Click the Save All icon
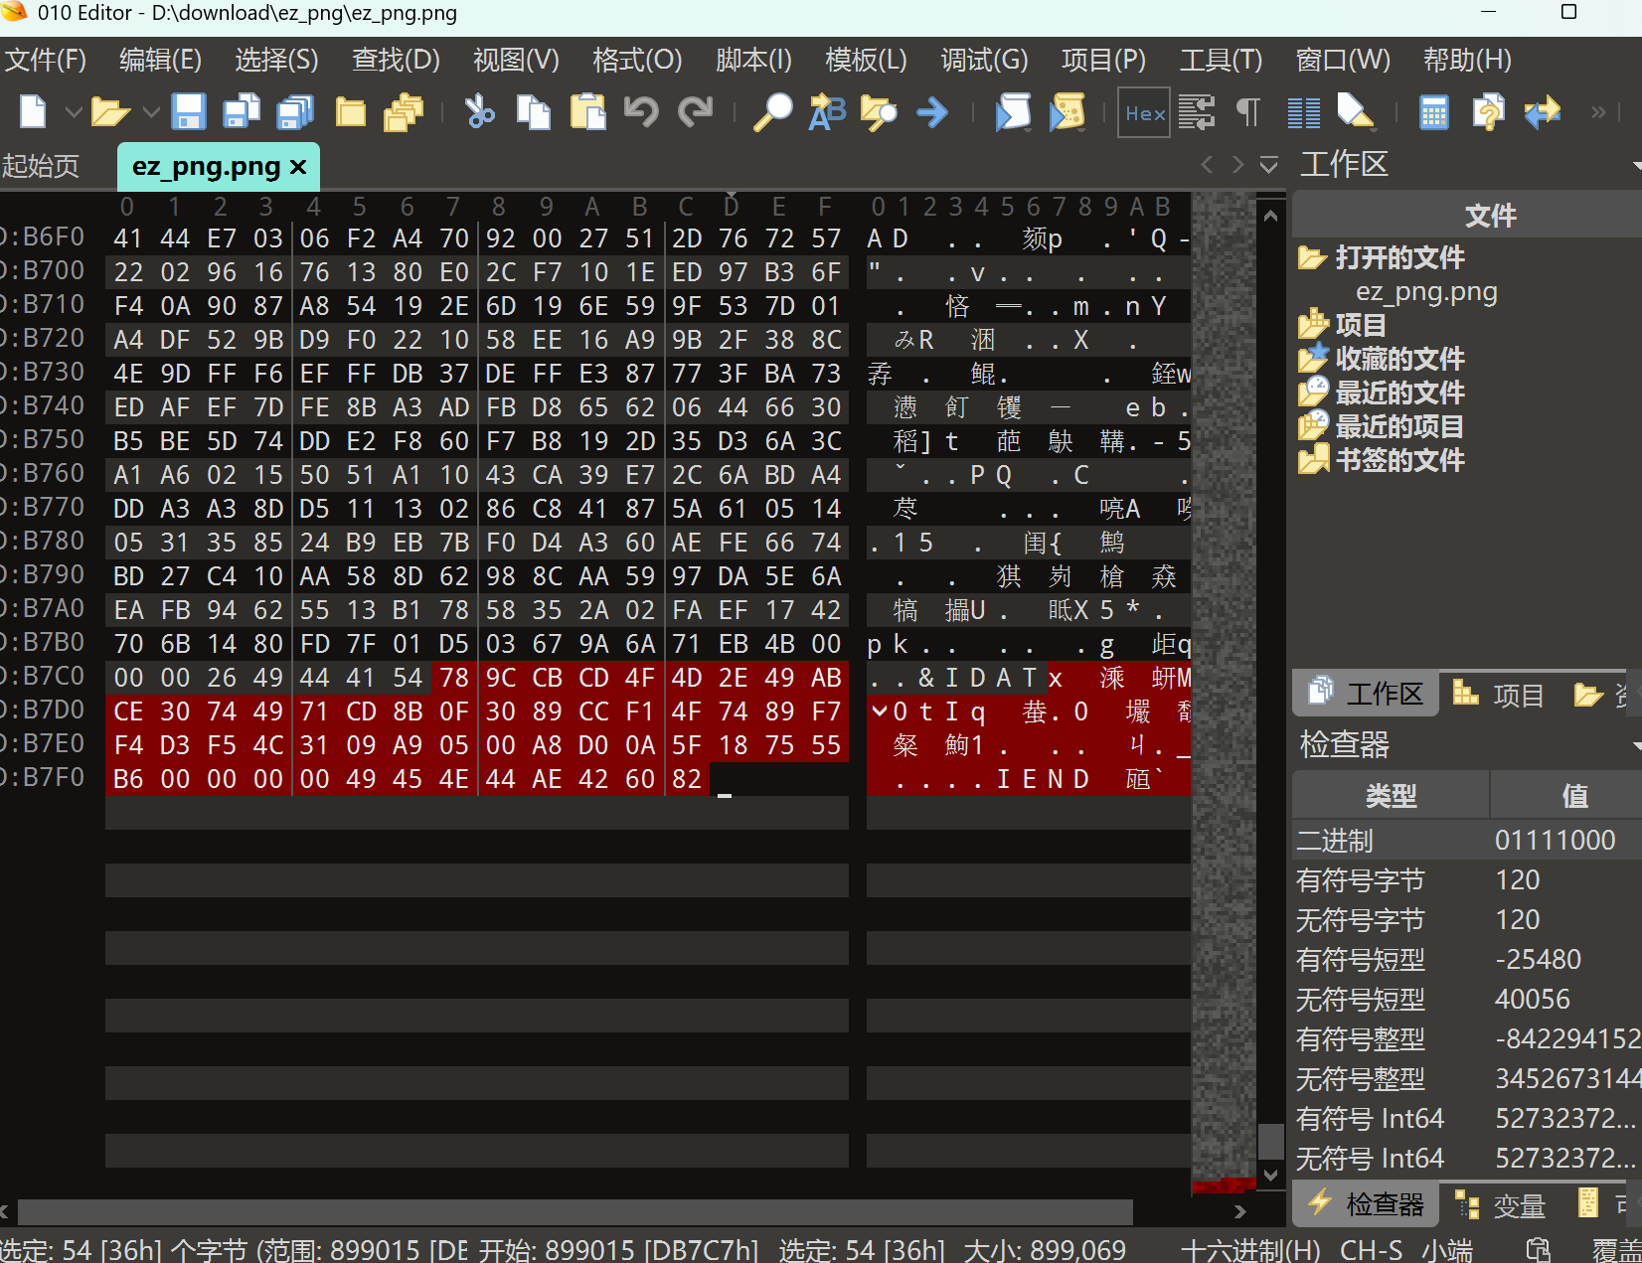This screenshot has width=1642, height=1263. (294, 111)
